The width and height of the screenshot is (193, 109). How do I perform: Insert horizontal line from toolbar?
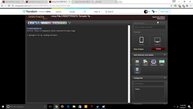coord(57,23)
